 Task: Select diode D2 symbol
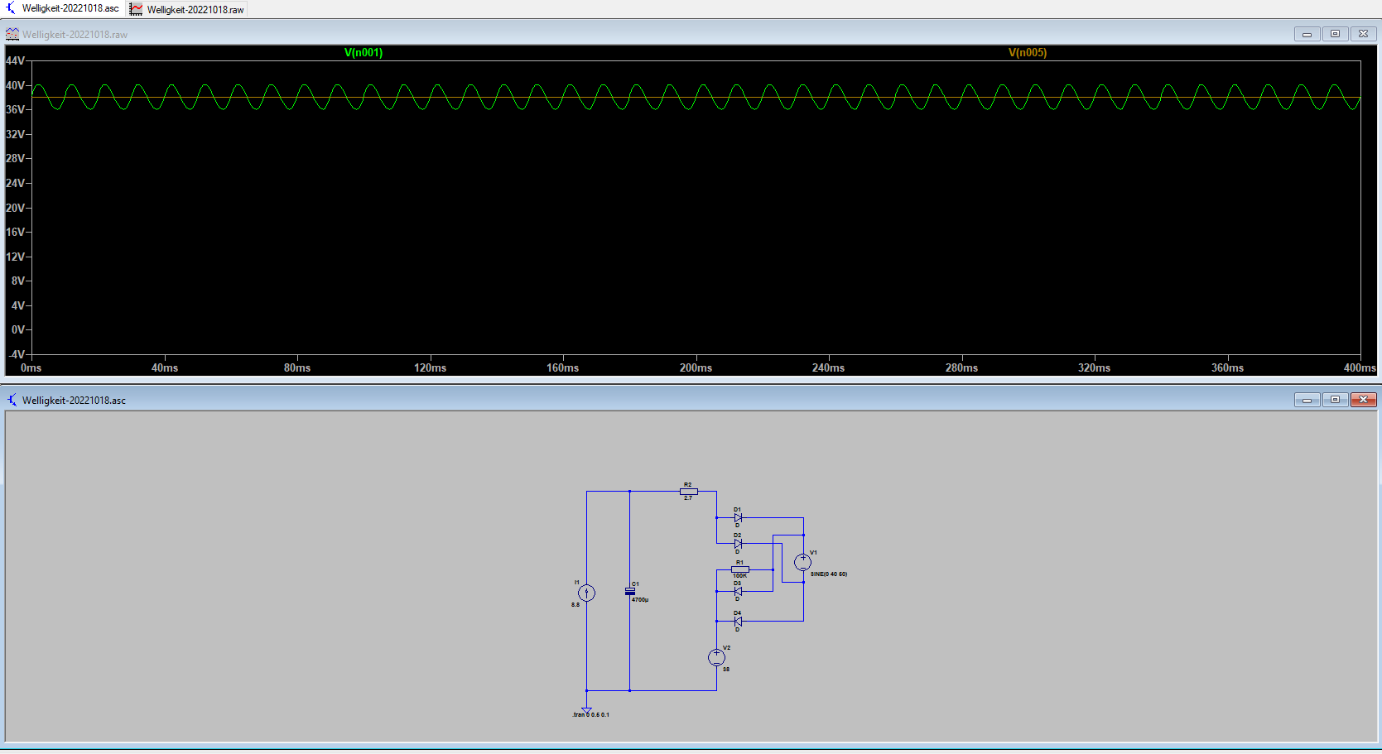(738, 544)
